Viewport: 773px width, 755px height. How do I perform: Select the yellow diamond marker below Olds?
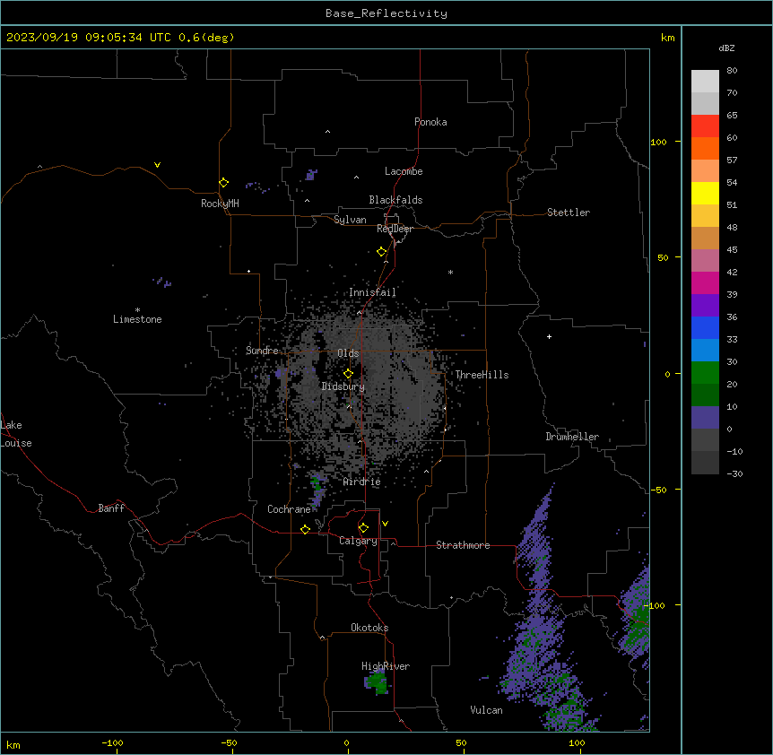348,374
